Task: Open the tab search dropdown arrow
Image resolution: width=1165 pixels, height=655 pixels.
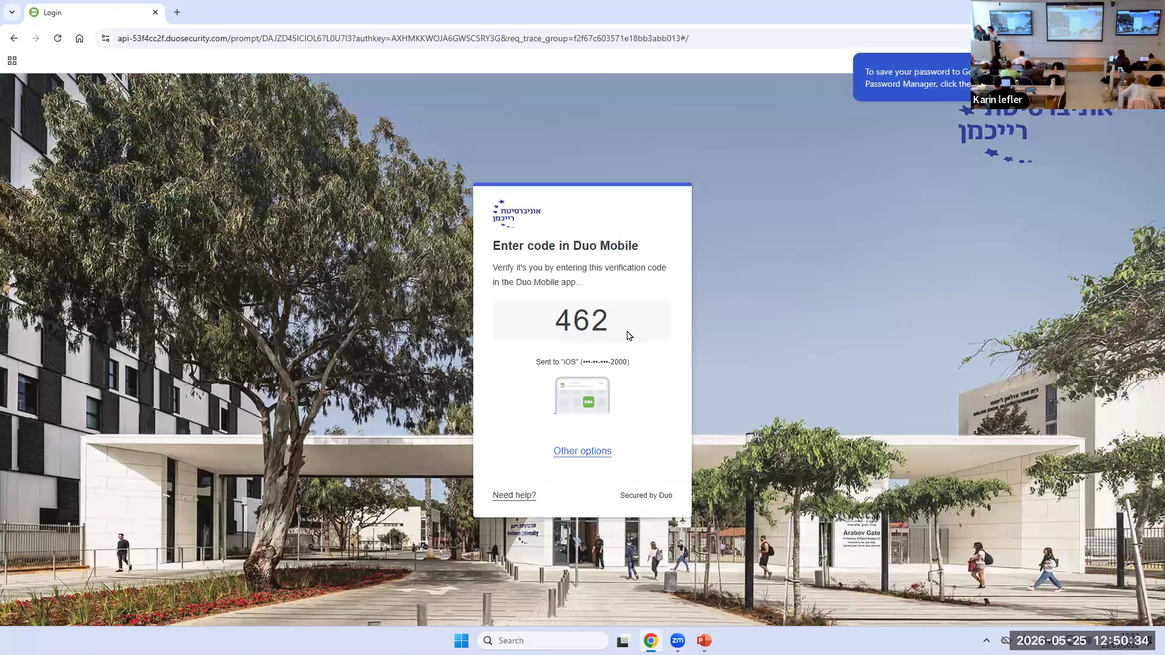Action: point(12,12)
